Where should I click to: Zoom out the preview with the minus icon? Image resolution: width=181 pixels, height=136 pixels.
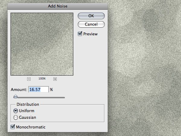pyautogui.click(x=29, y=79)
